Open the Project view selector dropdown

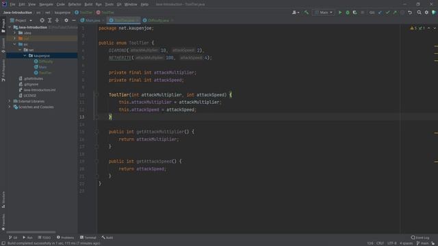21,20
